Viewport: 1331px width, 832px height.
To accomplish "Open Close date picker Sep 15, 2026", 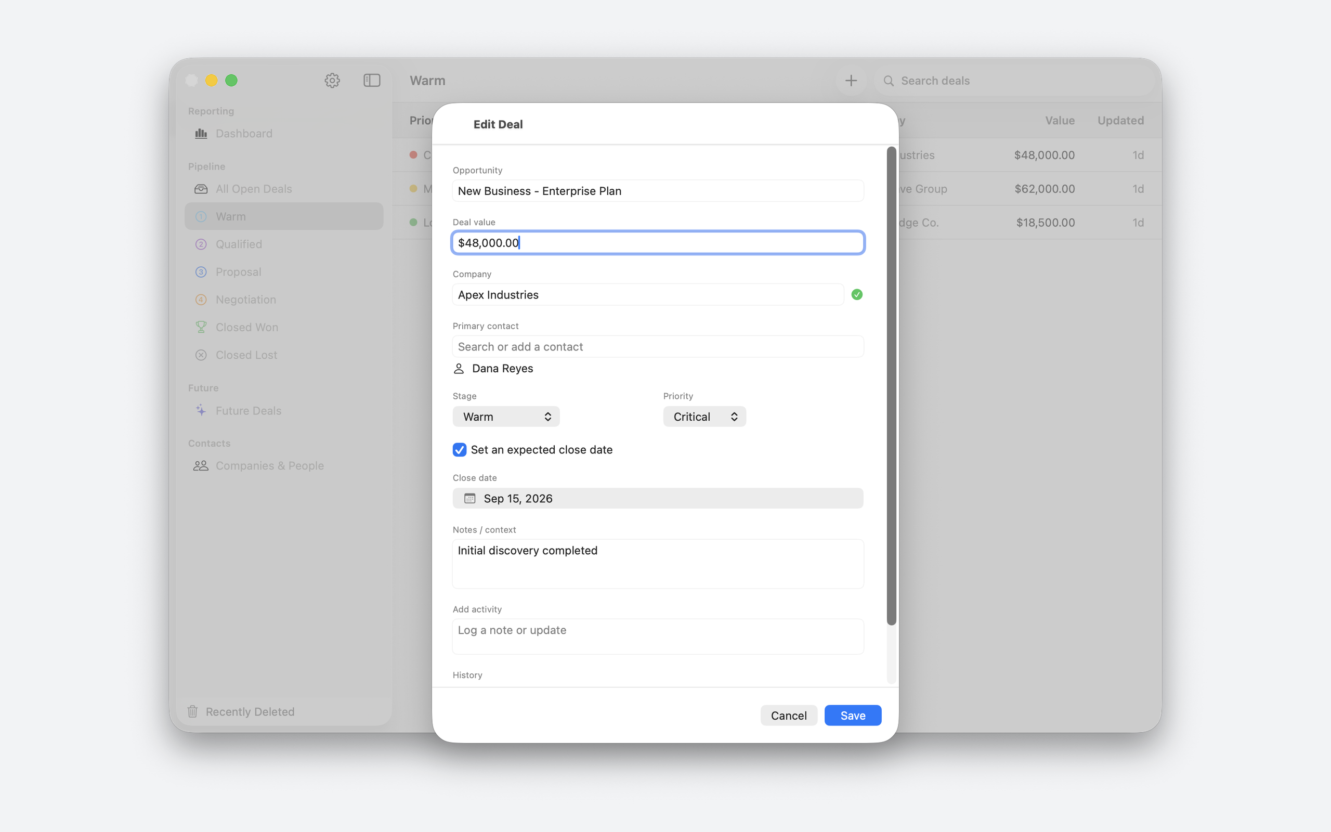I will (x=658, y=499).
